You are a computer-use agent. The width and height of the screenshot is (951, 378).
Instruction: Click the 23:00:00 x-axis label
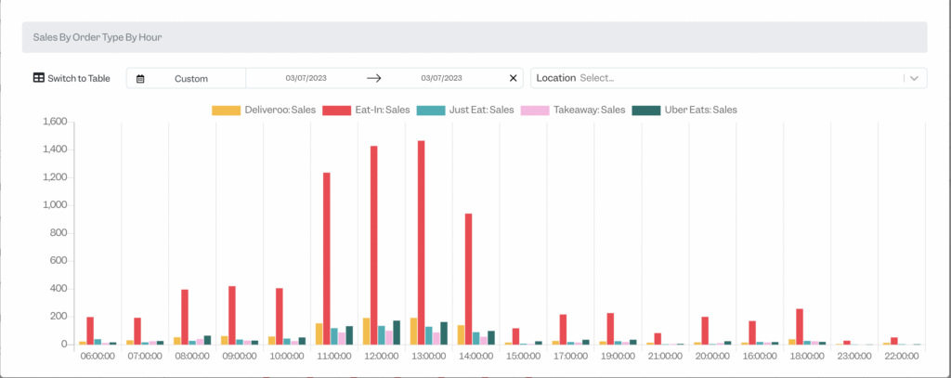pyautogui.click(x=854, y=356)
